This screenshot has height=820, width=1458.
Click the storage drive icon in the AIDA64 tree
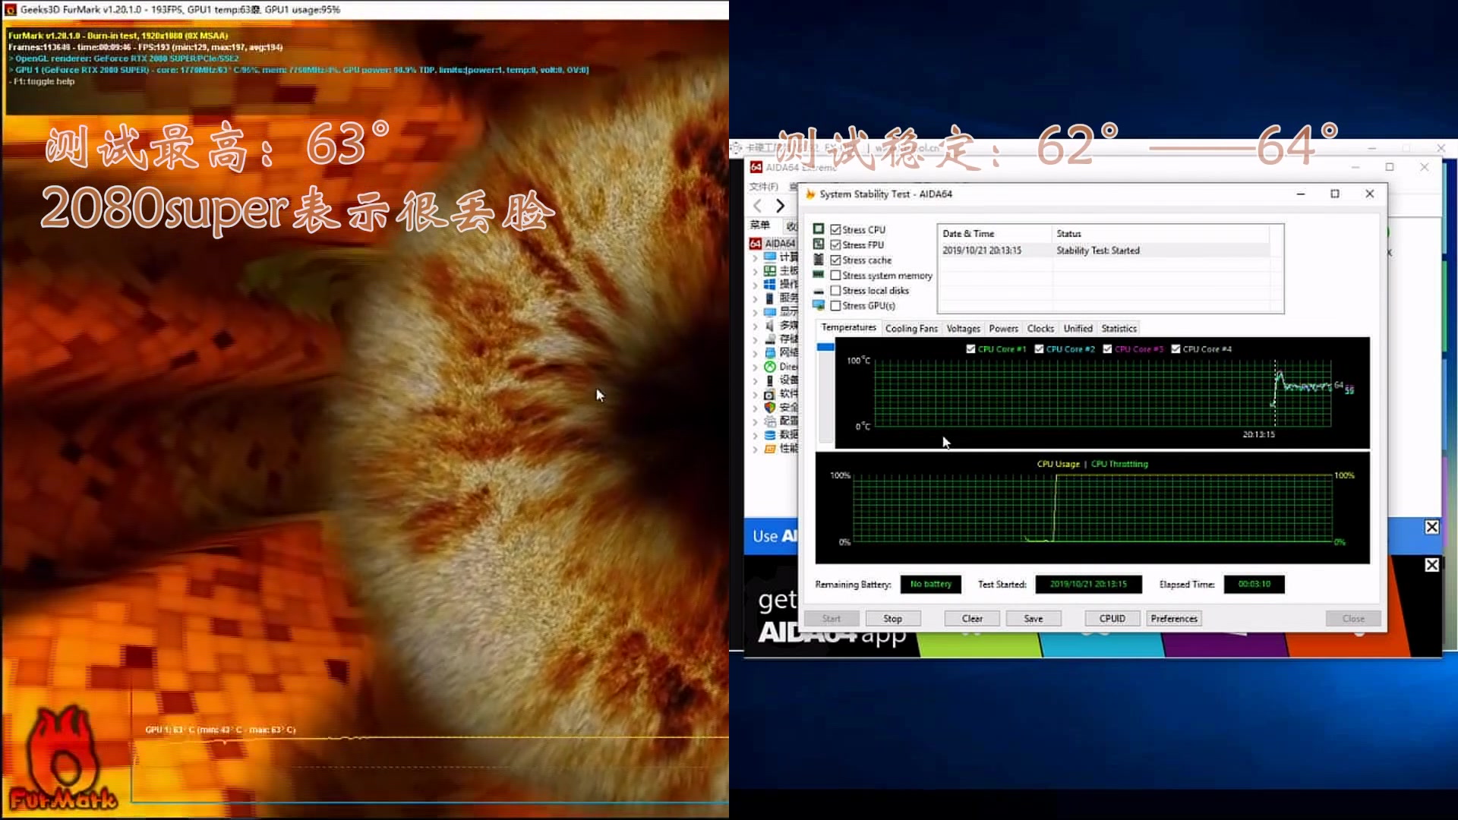(x=770, y=339)
